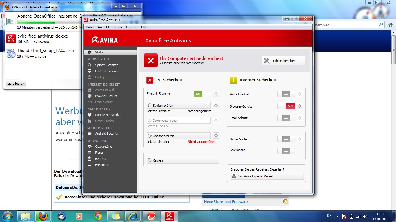396x222 pixels.
Task: Open Quarantäne in sidebar
Action: click(x=103, y=147)
